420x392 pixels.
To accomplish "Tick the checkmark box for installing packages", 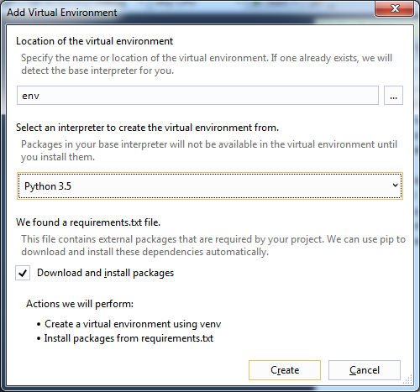I will tap(23, 273).
